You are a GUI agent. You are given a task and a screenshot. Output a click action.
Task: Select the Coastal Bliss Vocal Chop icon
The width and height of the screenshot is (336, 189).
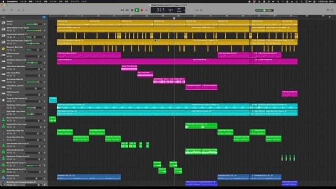click(3, 126)
